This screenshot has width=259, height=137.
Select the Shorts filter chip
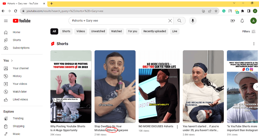[x=66, y=31]
